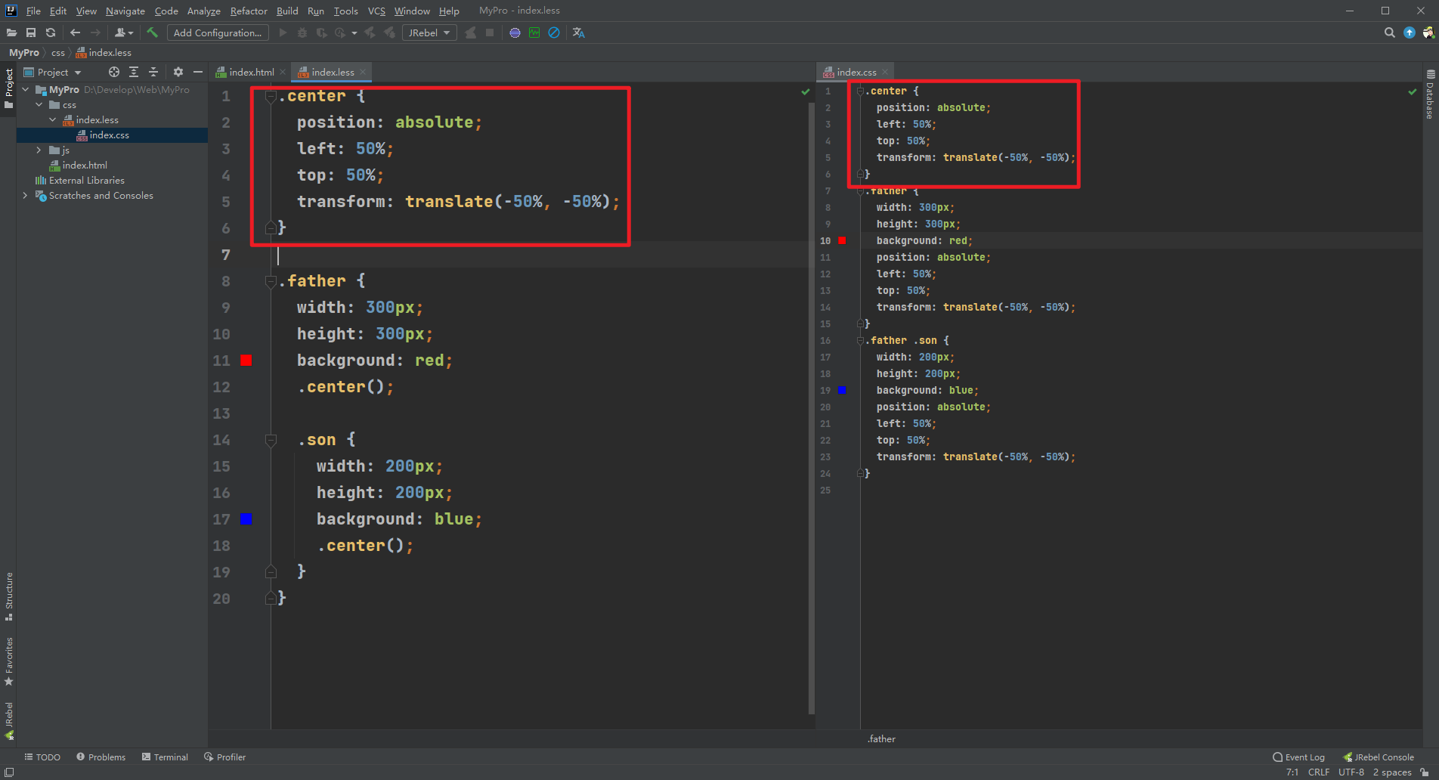Expand Scratches and Consoles node
The height and width of the screenshot is (780, 1439).
[x=26, y=195]
